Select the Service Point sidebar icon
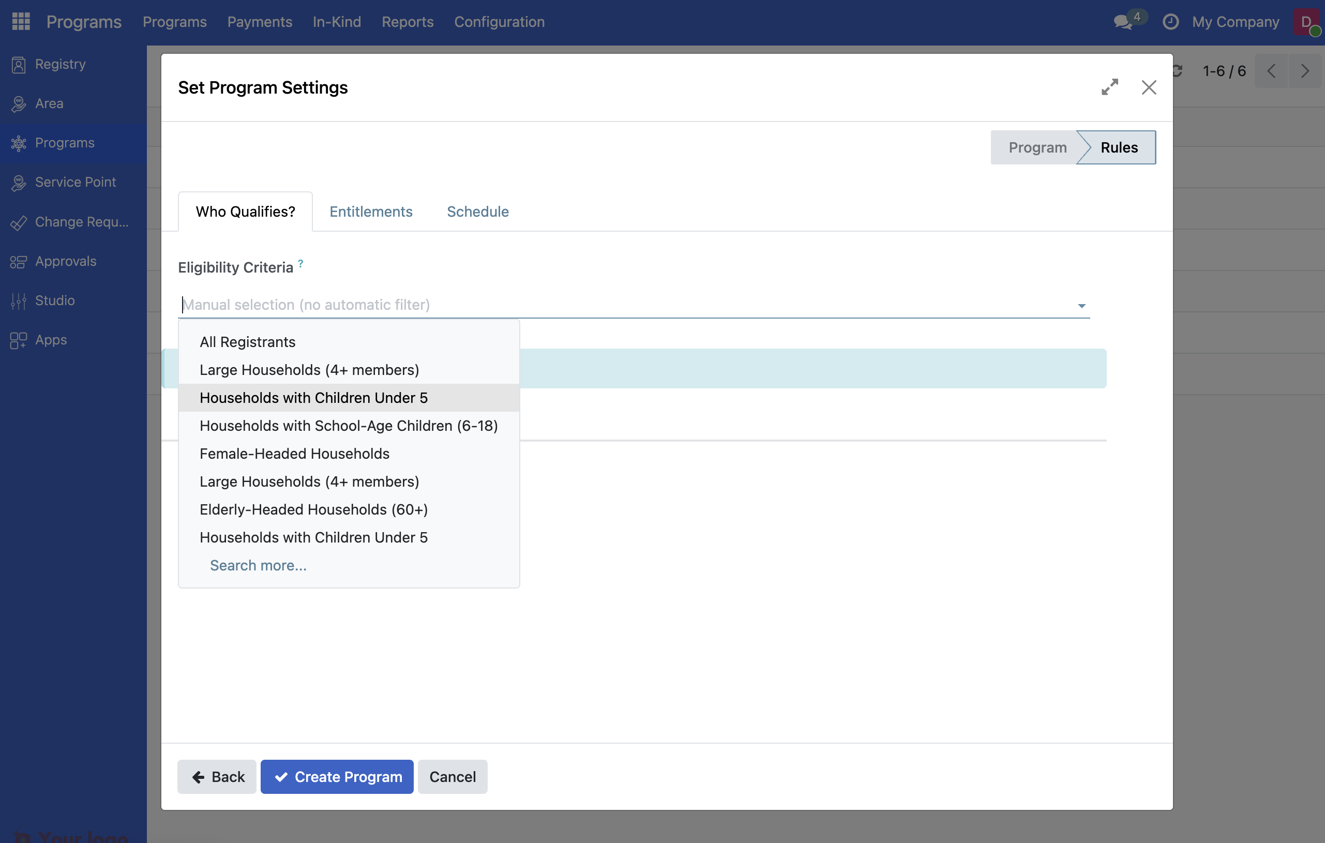 (18, 182)
